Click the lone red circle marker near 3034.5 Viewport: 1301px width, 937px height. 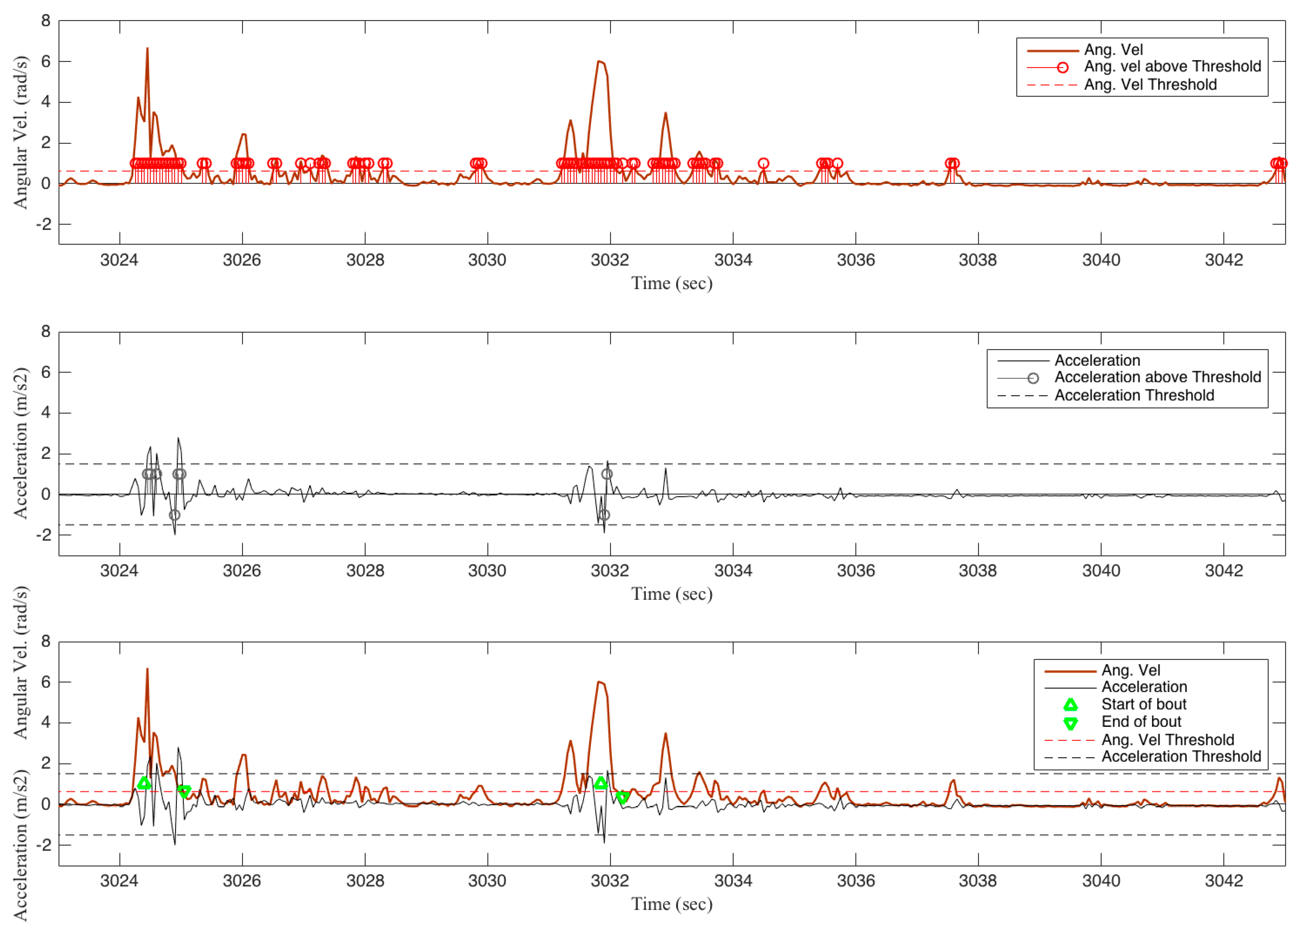pyautogui.click(x=763, y=163)
